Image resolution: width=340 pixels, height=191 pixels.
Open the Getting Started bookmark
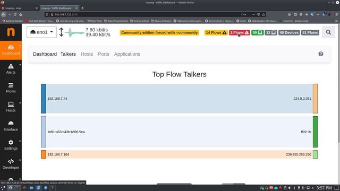12,21
